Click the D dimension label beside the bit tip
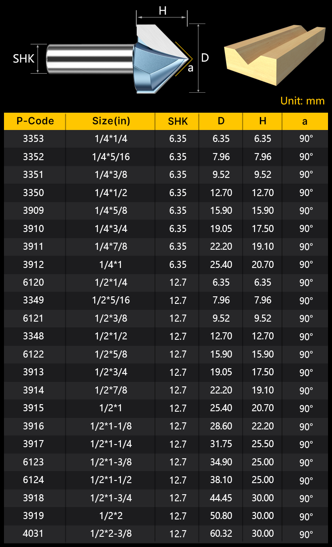 [x=205, y=58]
